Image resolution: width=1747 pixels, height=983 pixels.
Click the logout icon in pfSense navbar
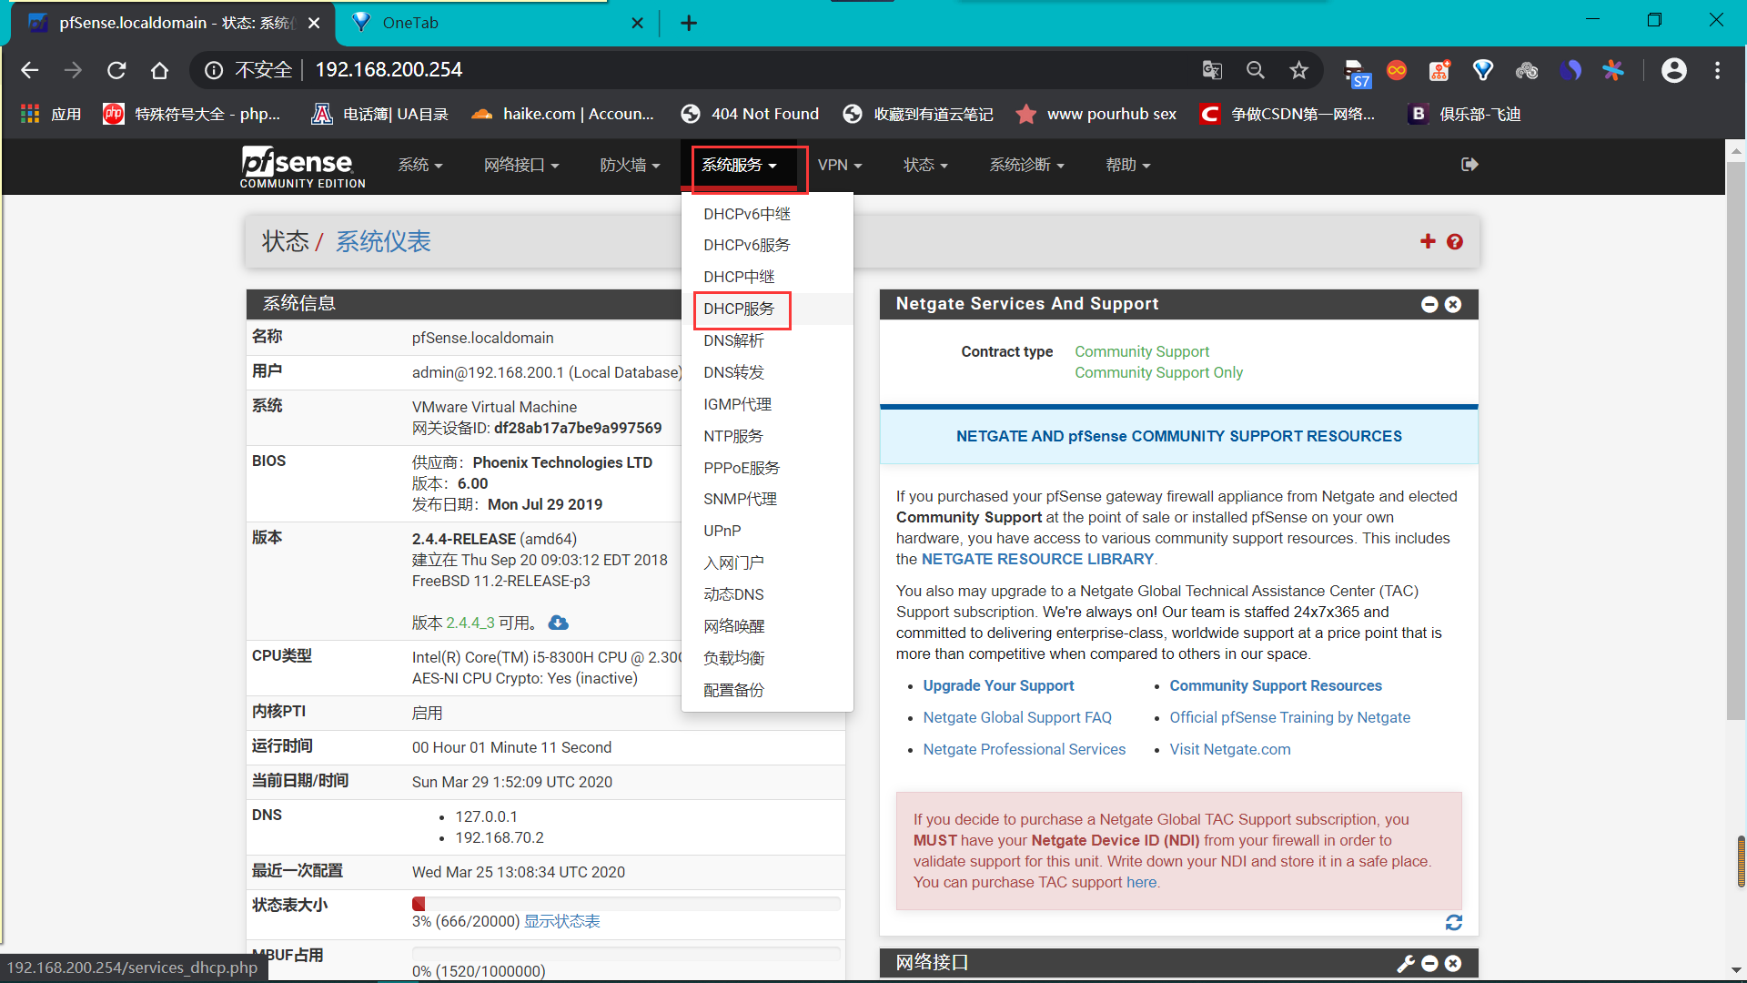pos(1469,165)
